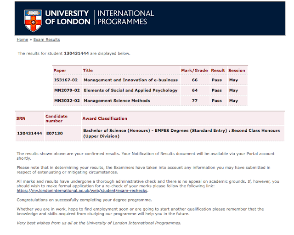Select paper code IS3167-02
Screen dimensions: 294x235
66,80
